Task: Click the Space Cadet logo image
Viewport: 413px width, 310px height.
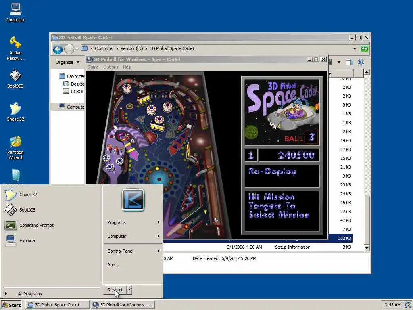Action: pyautogui.click(x=282, y=113)
